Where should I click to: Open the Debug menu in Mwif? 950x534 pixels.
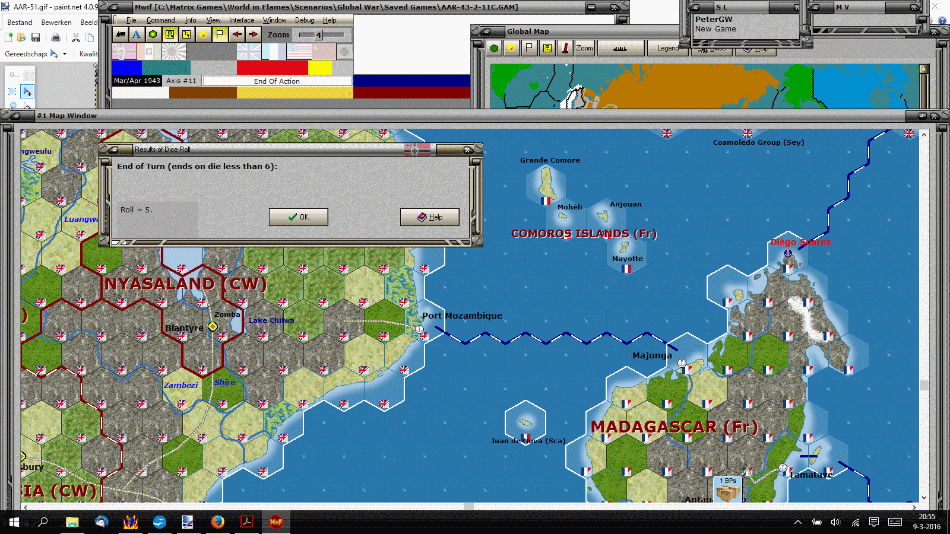click(305, 20)
